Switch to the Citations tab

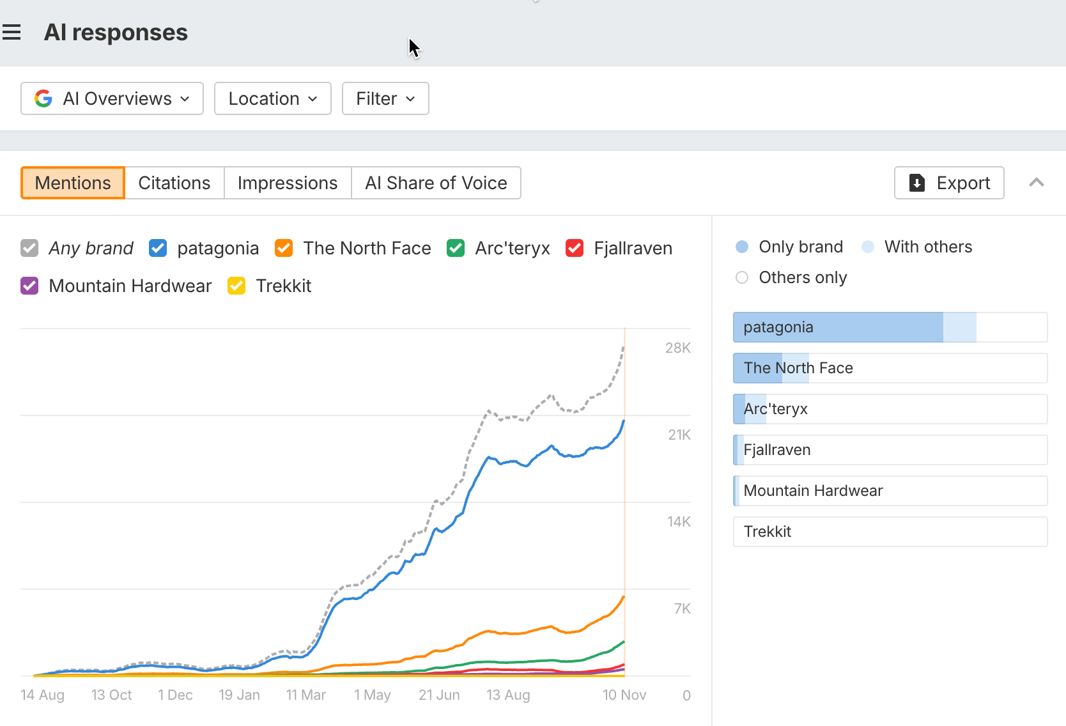(174, 183)
